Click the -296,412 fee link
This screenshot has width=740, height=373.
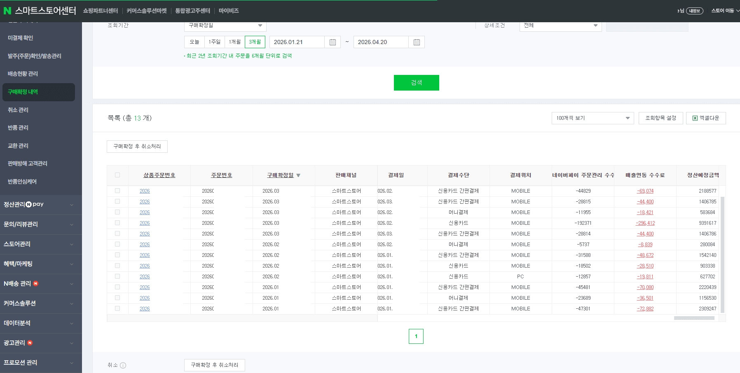click(645, 223)
